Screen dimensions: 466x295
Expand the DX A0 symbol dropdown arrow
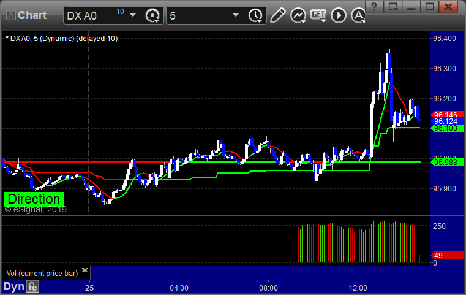pos(133,15)
